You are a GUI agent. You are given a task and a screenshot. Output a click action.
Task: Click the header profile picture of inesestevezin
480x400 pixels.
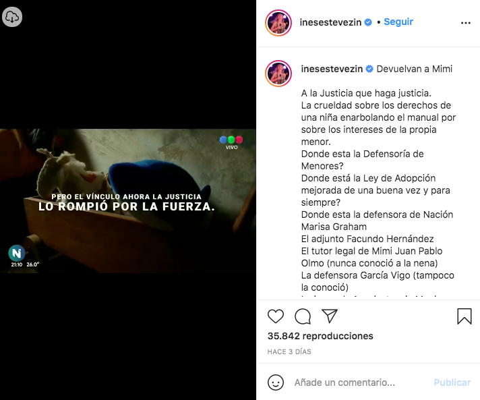point(278,23)
